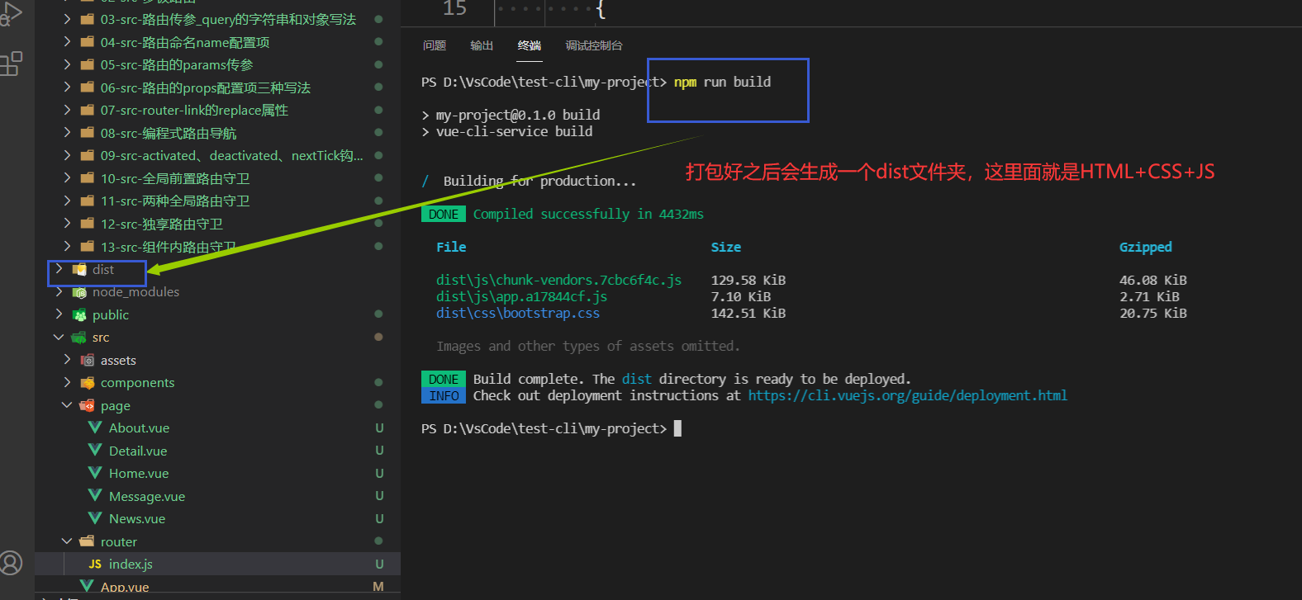The width and height of the screenshot is (1302, 600).
Task: Switch to the 输出 panel tab
Action: click(482, 45)
